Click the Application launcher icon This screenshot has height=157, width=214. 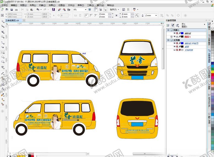pos(134,10)
